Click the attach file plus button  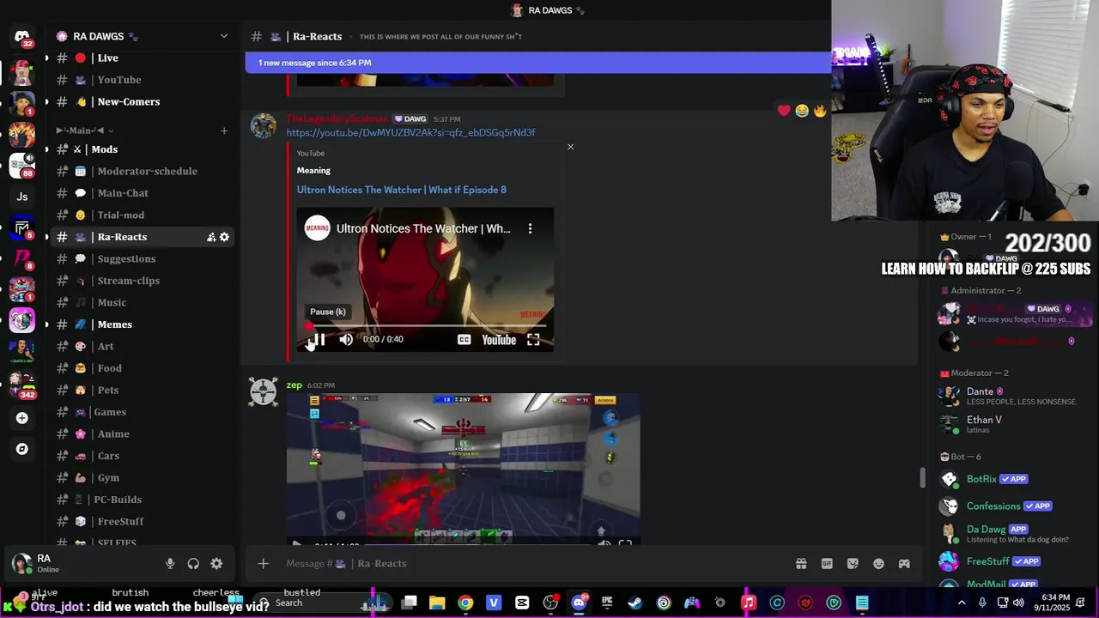[263, 564]
